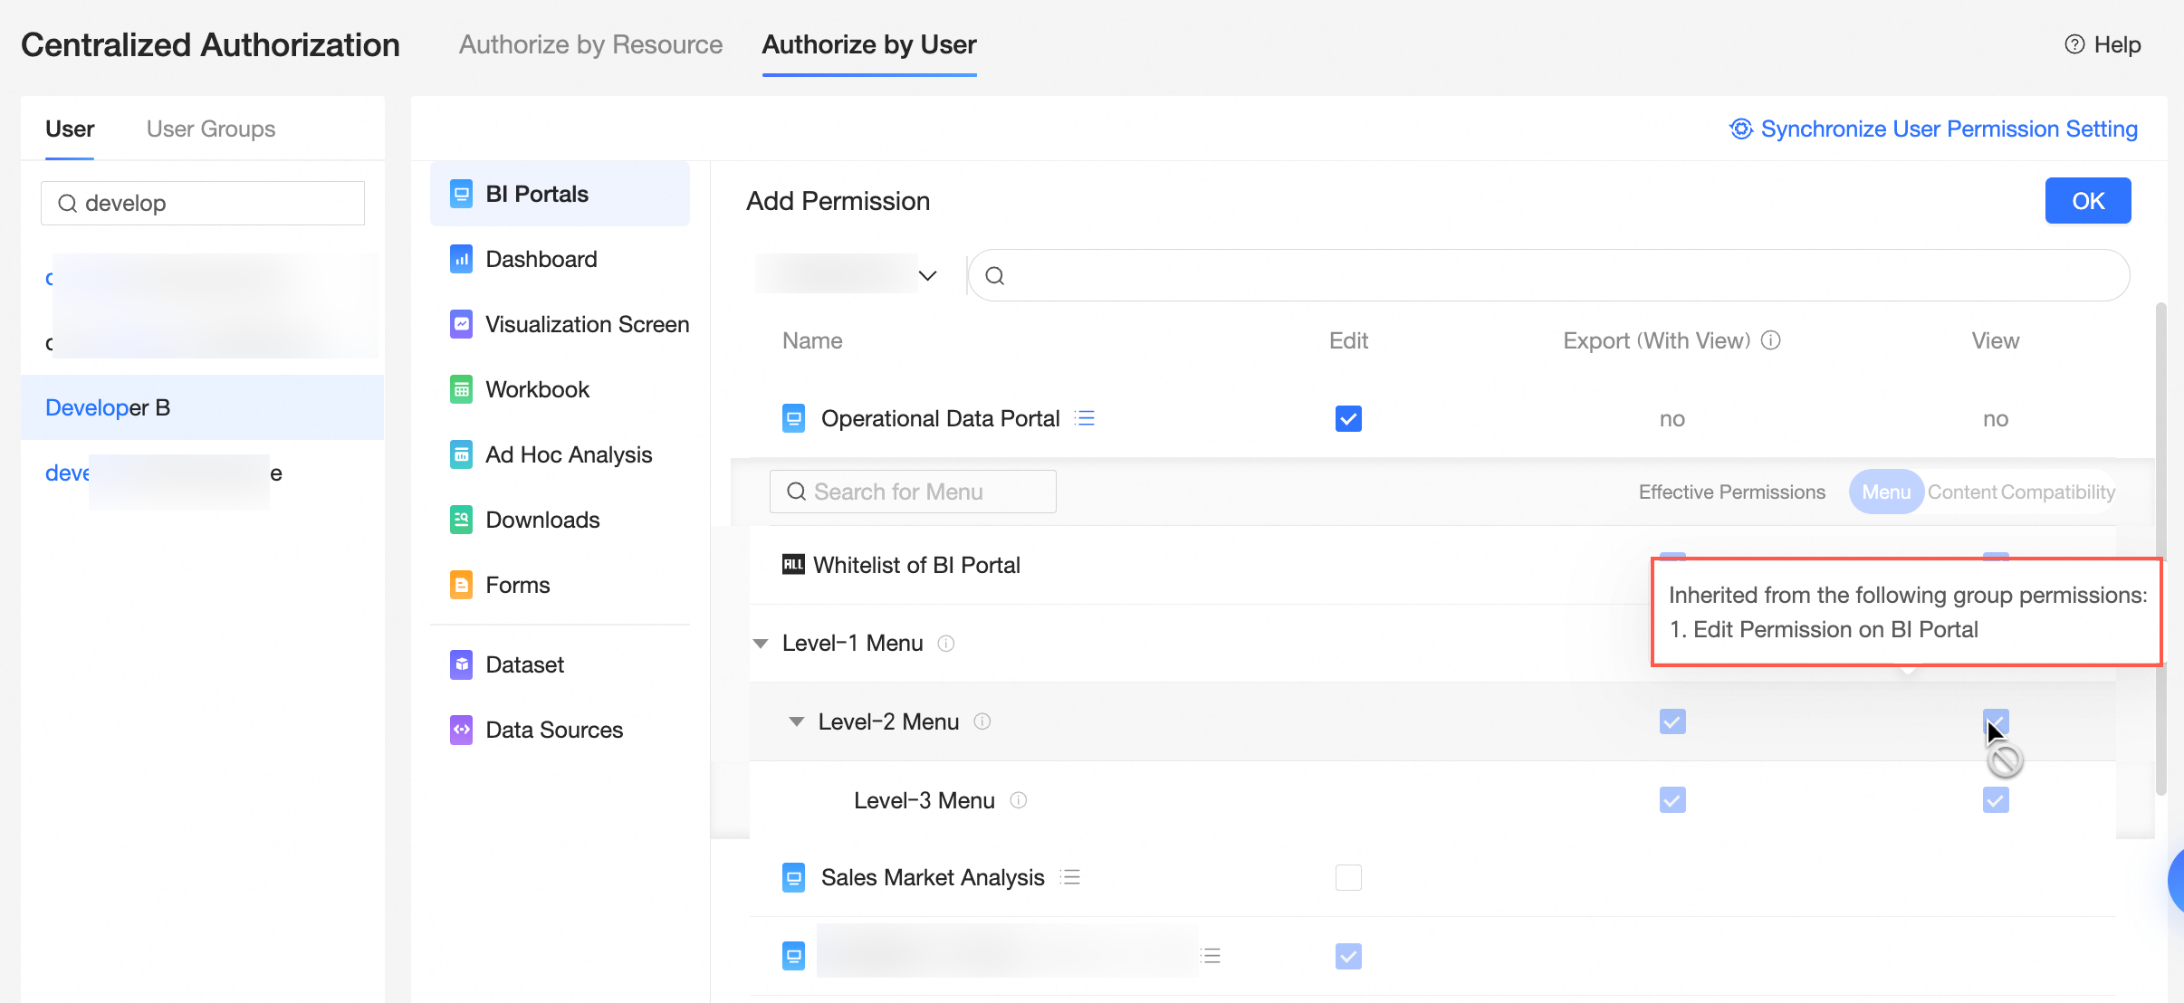
Task: Switch to Authorize by Resource tab
Action: coord(590,44)
